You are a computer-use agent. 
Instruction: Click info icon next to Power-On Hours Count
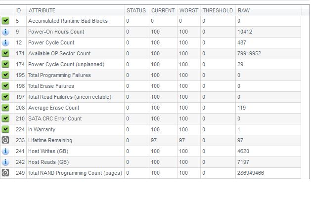tap(5, 32)
